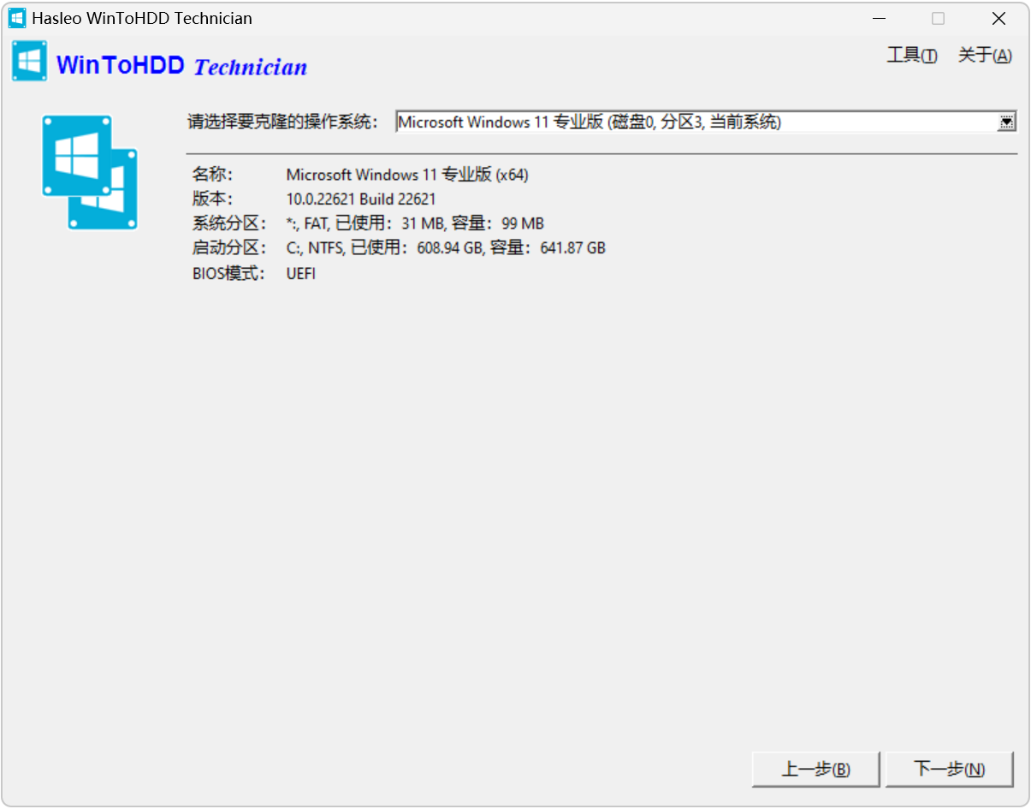Open the 关于(A) menu
Viewport: 1031px width, 809px height.
985,56
